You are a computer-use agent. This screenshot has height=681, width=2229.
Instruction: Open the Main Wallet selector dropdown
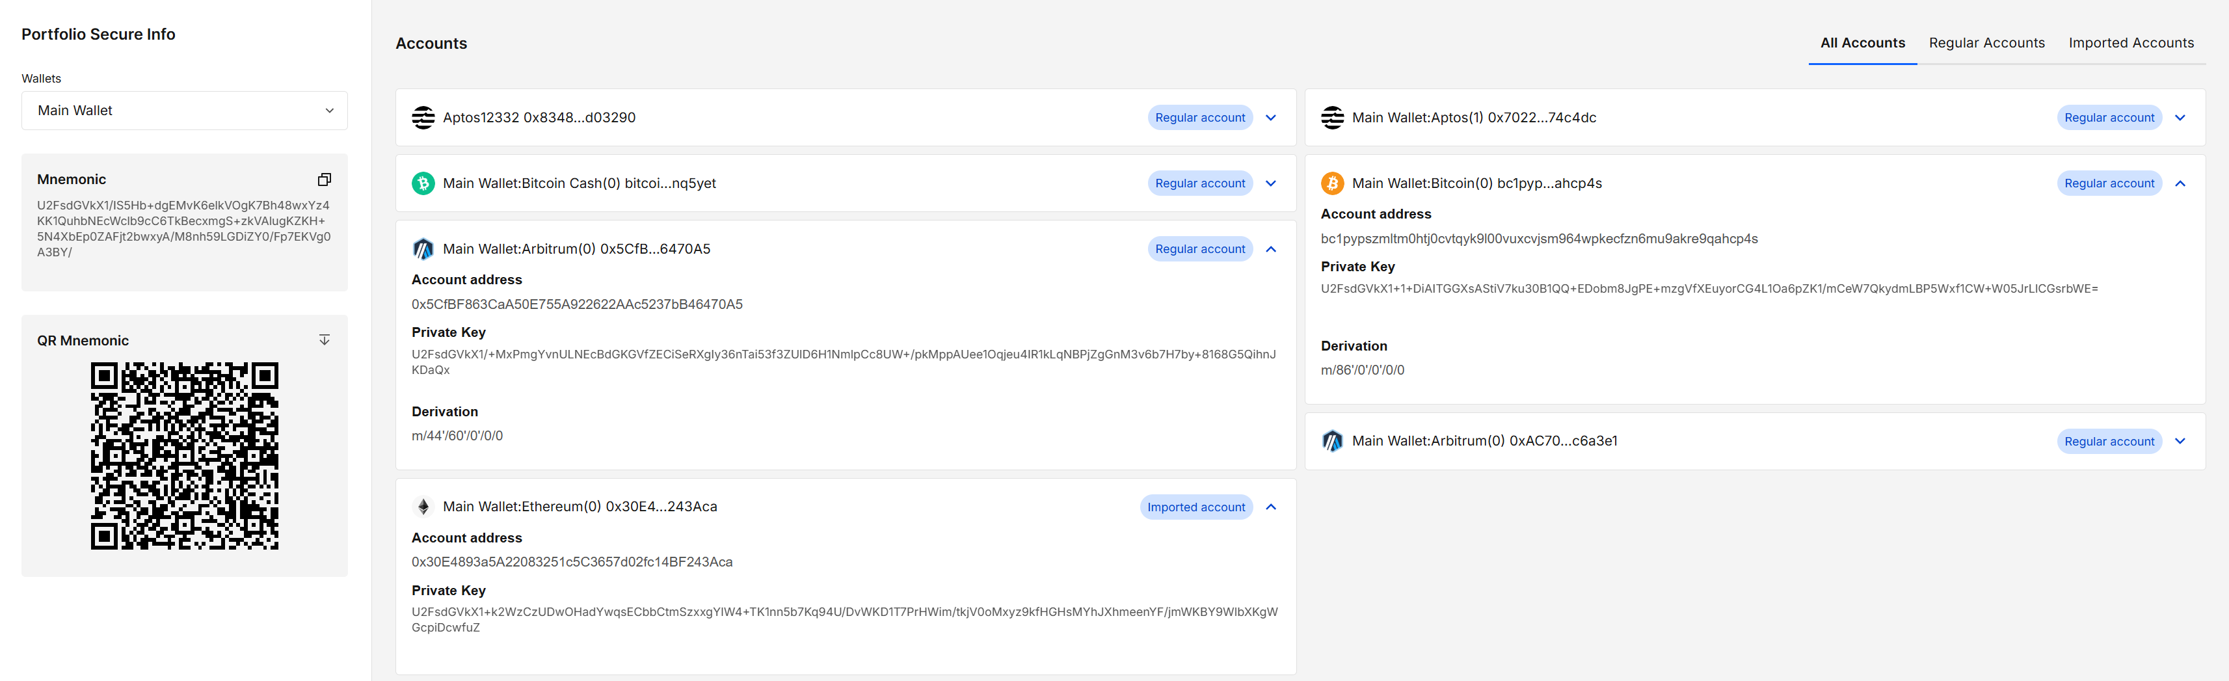coord(184,110)
